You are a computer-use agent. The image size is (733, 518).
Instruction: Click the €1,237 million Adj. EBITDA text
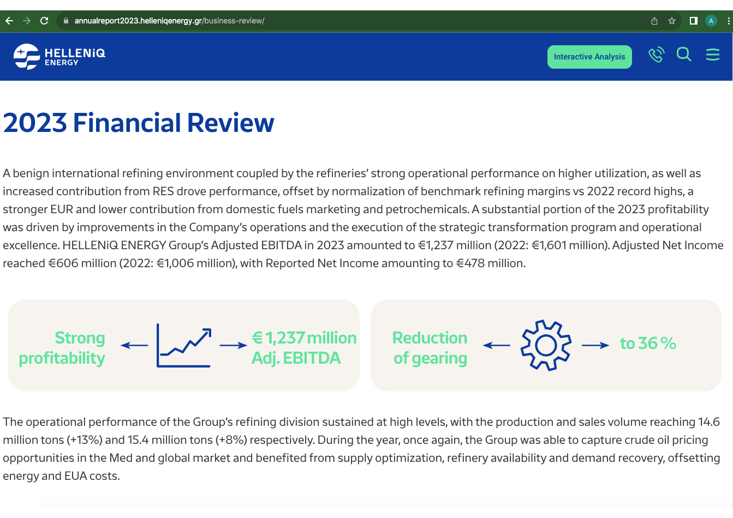coord(304,348)
